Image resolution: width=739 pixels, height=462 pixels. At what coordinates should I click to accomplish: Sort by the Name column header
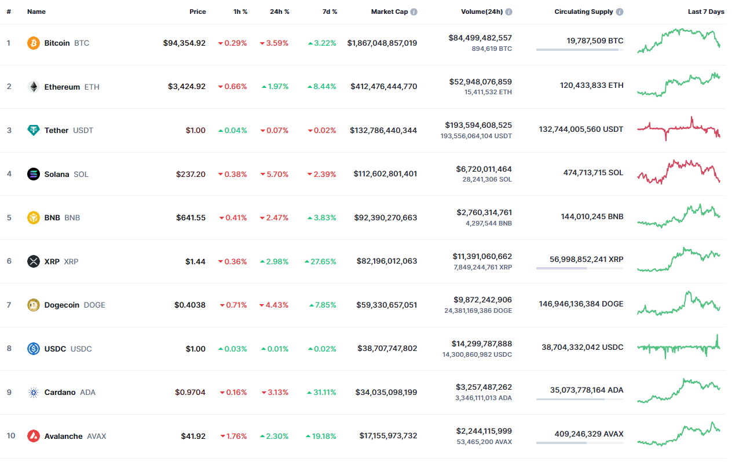coord(36,12)
